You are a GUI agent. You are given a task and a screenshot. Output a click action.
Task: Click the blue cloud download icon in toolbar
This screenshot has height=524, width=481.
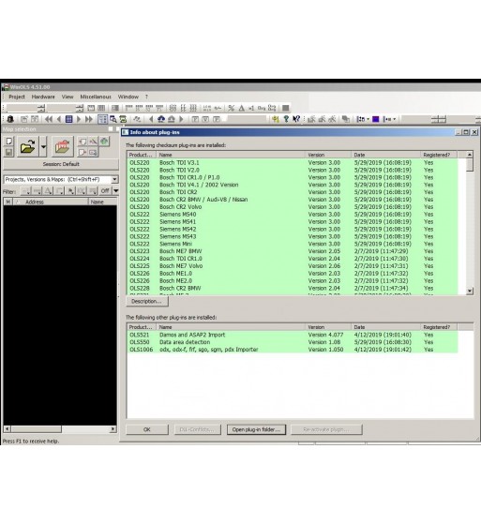tap(161, 119)
